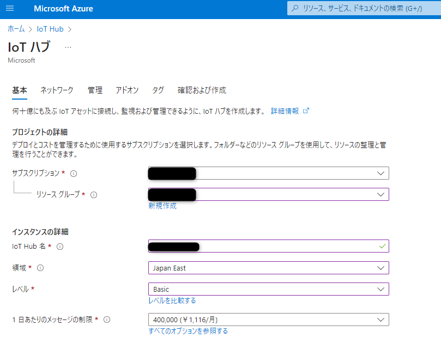This screenshot has height=350, width=441.
Task: Select the 基本 tab
Action: tap(20, 90)
